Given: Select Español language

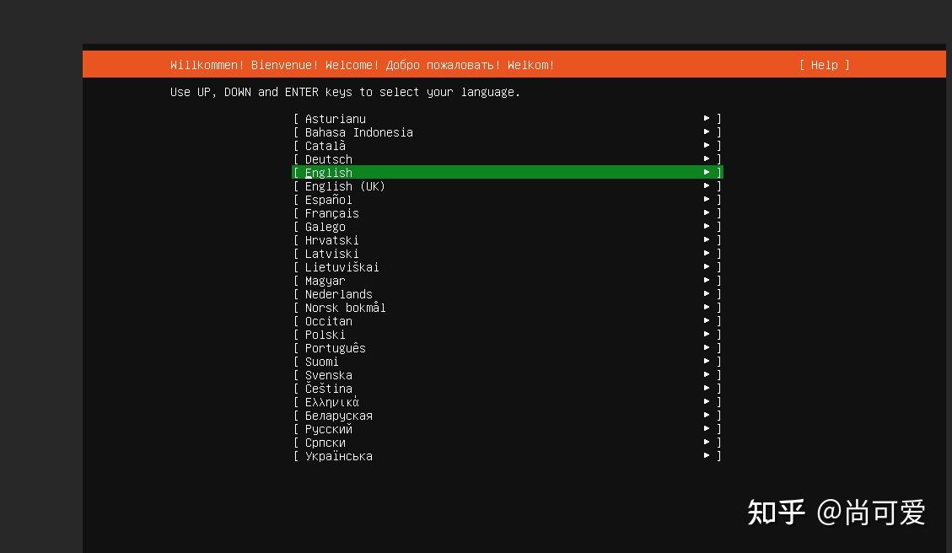Looking at the screenshot, I should 508,200.
